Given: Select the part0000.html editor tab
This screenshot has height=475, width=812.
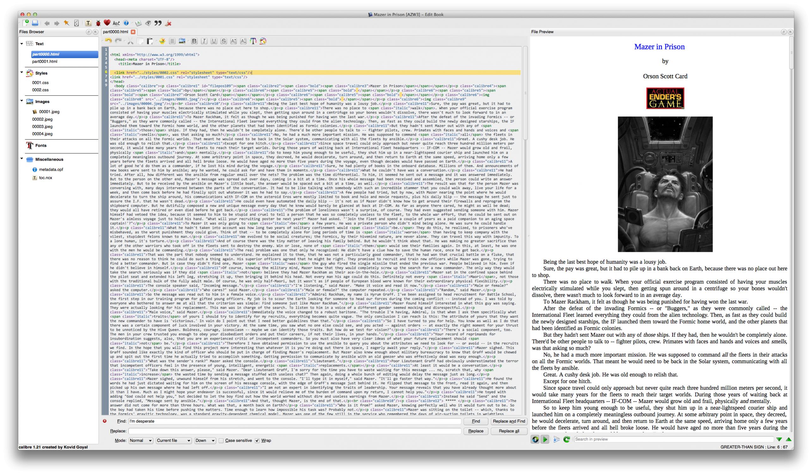Looking at the screenshot, I should (116, 32).
